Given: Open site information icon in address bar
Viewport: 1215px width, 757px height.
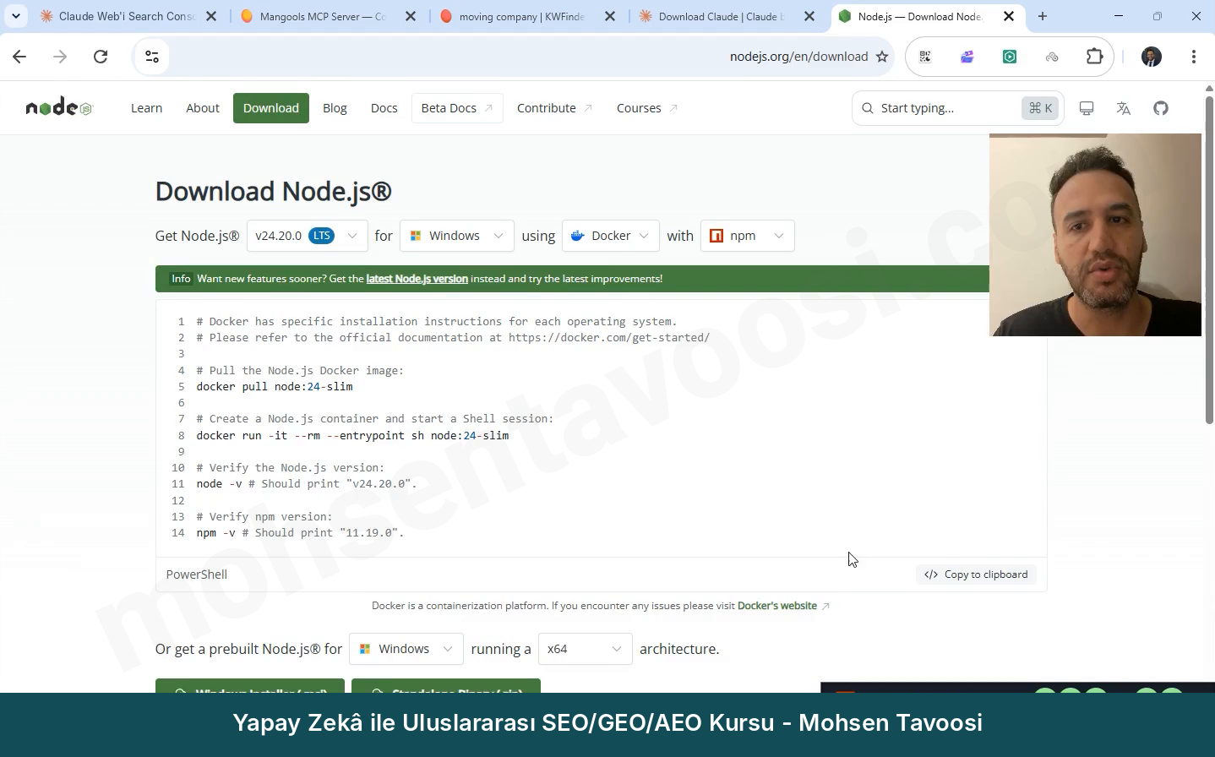Looking at the screenshot, I should (x=152, y=57).
